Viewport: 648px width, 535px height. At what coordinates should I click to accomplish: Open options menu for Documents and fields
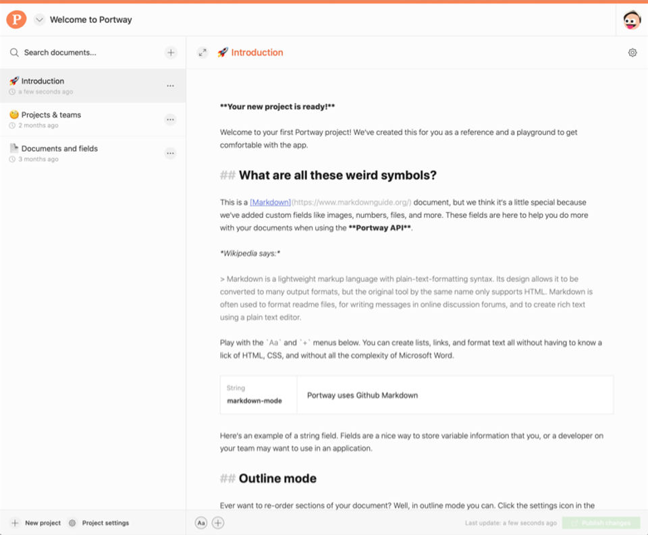coord(170,153)
